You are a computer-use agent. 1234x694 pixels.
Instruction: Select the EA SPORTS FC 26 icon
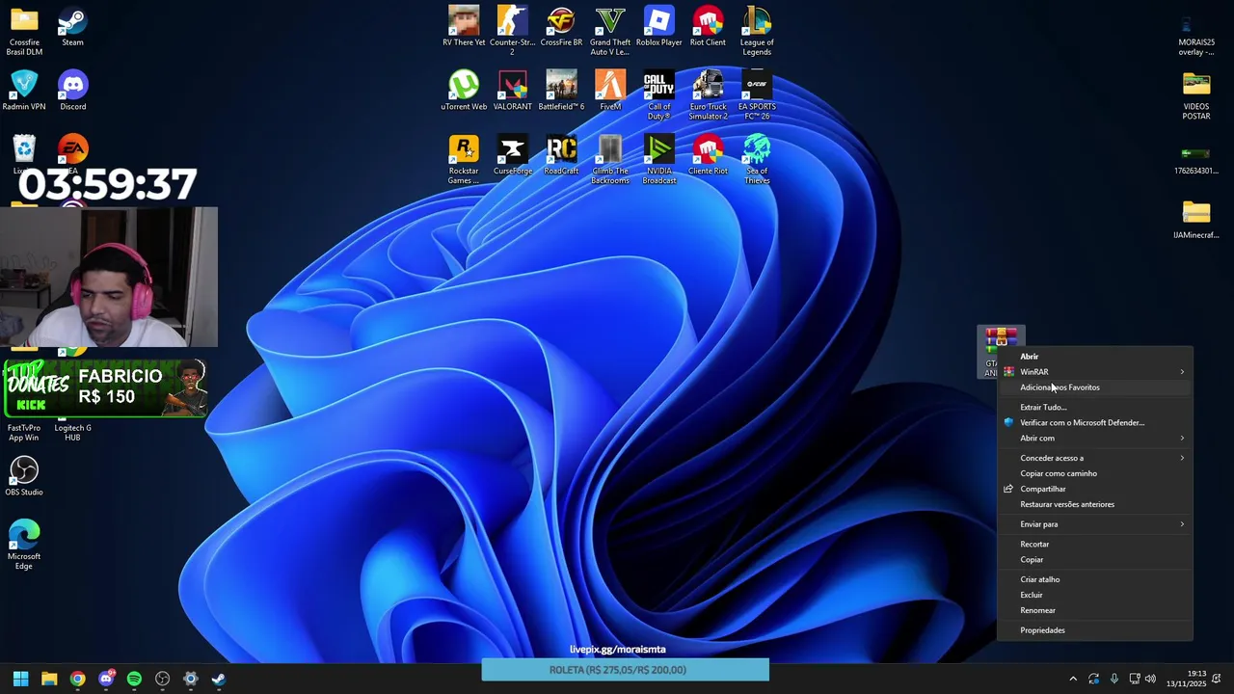[757, 95]
